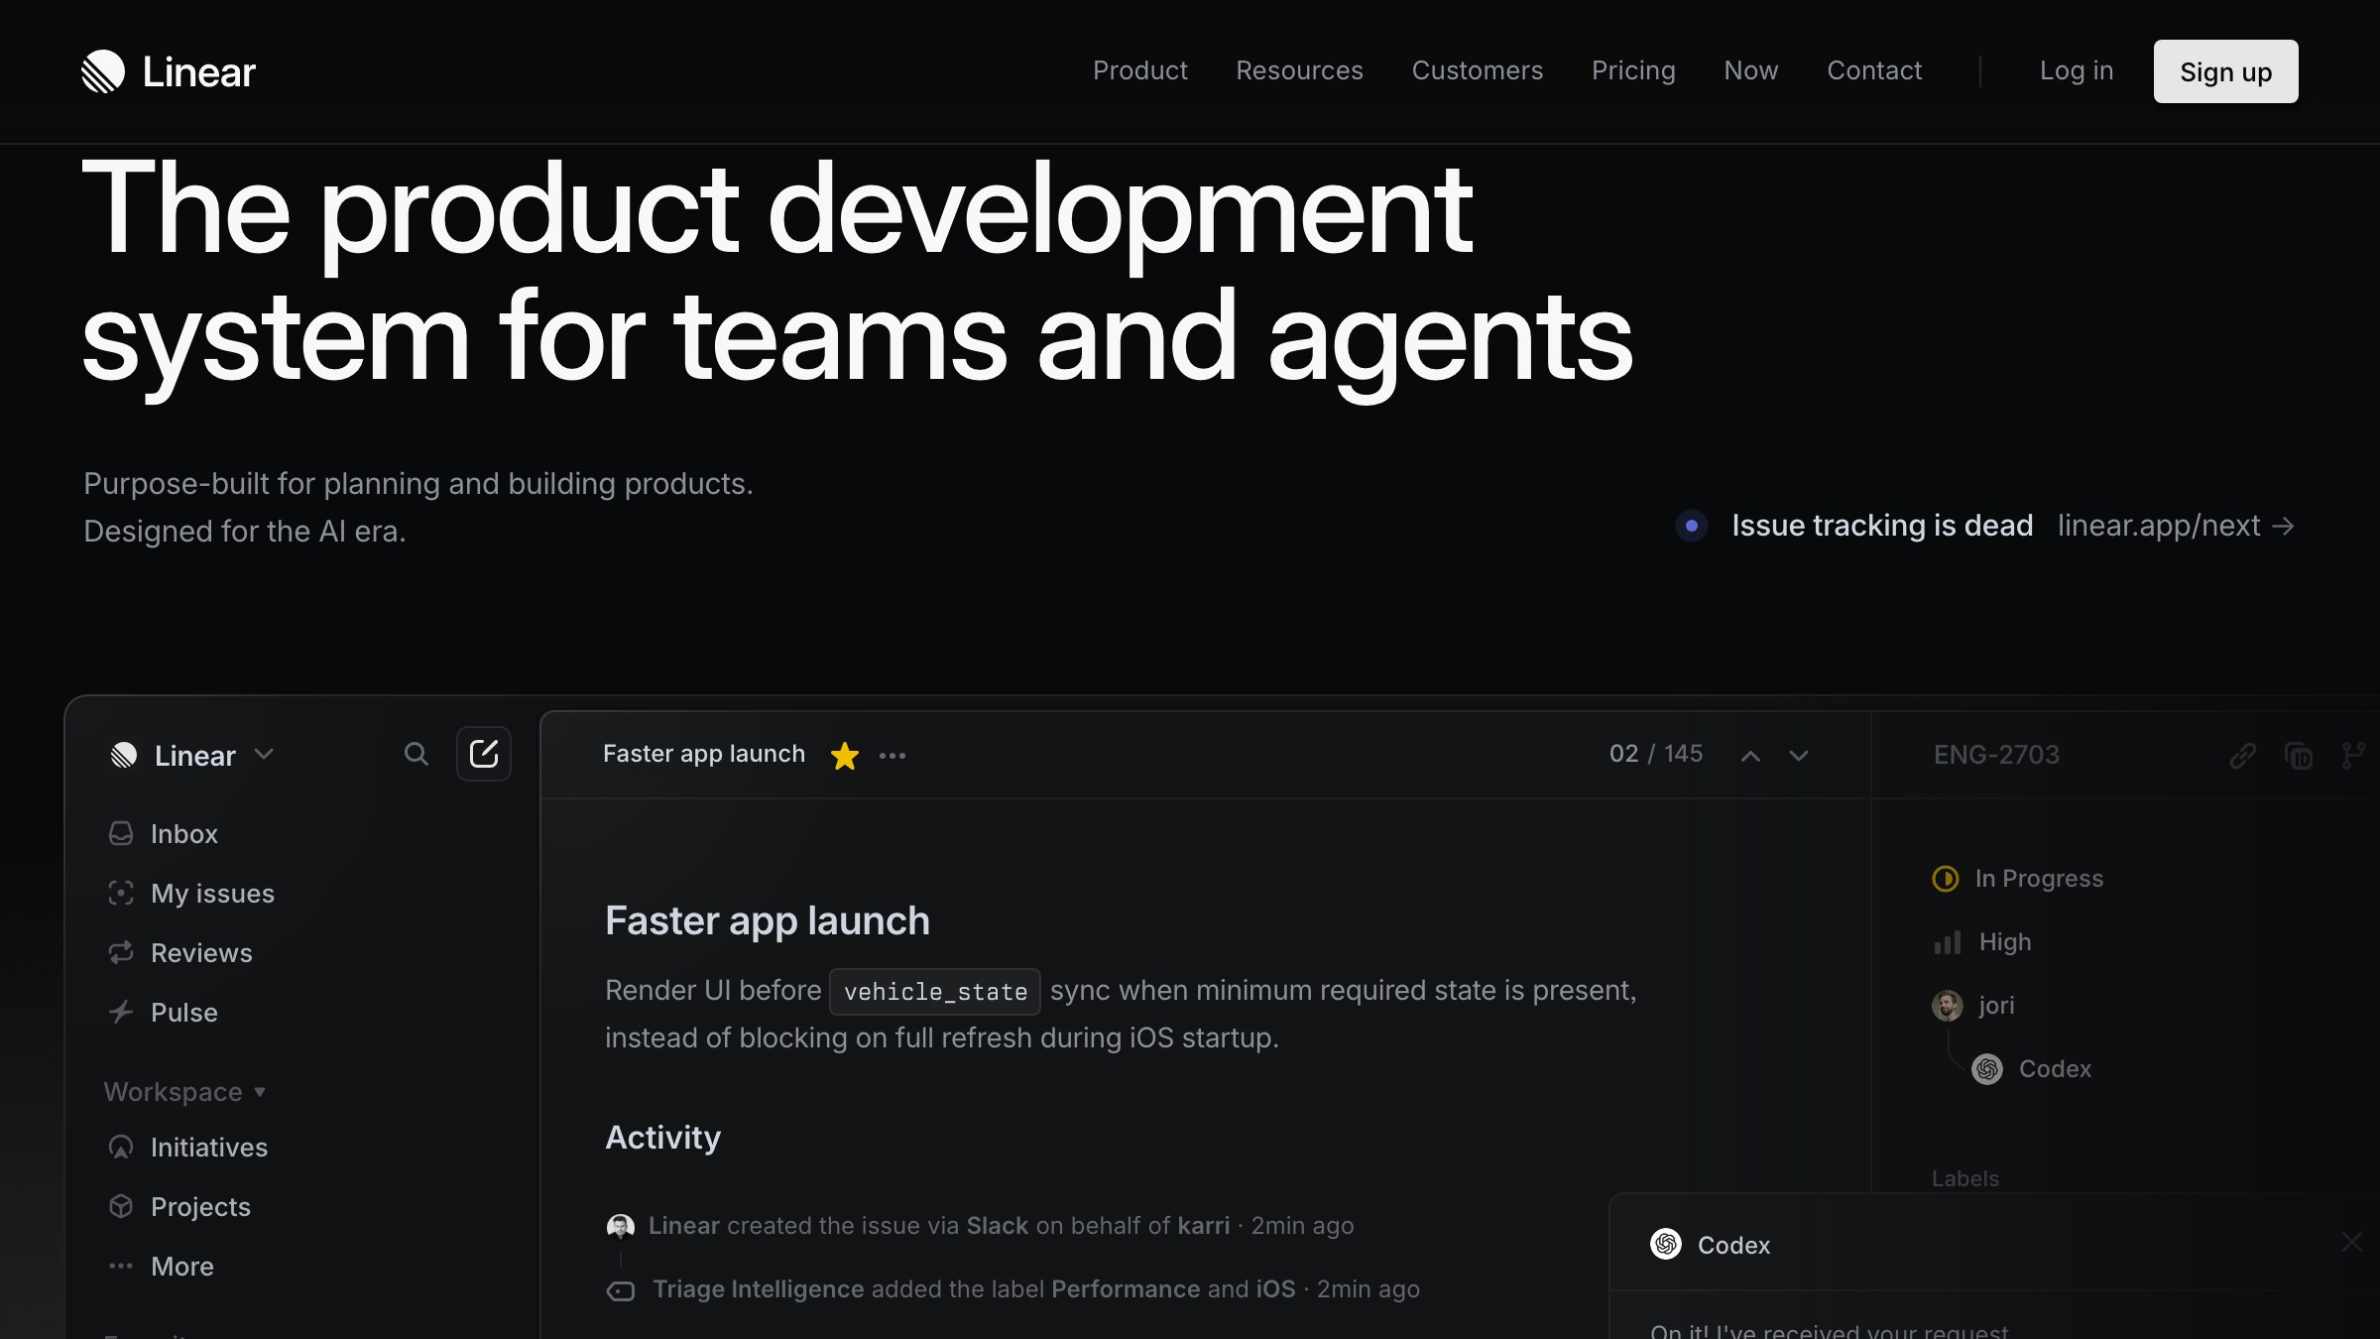2380x1339 pixels.
Task: Click the Sign up button
Action: pos(2225,70)
